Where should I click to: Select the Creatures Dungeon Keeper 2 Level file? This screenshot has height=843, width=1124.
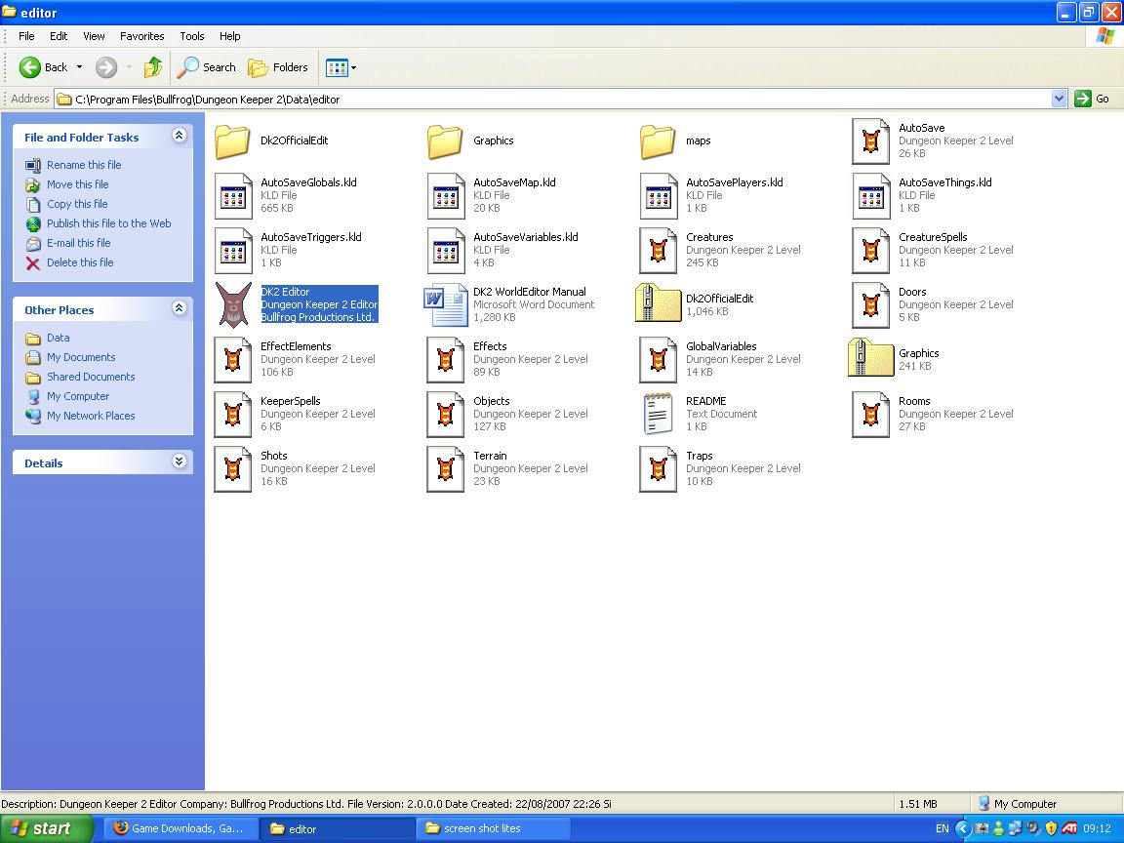coord(659,250)
